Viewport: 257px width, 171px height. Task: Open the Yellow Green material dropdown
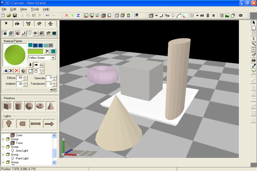[x=53, y=58]
